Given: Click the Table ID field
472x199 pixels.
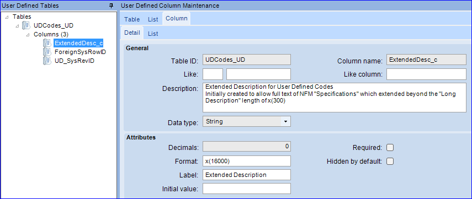Looking at the screenshot, I should pyautogui.click(x=247, y=60).
